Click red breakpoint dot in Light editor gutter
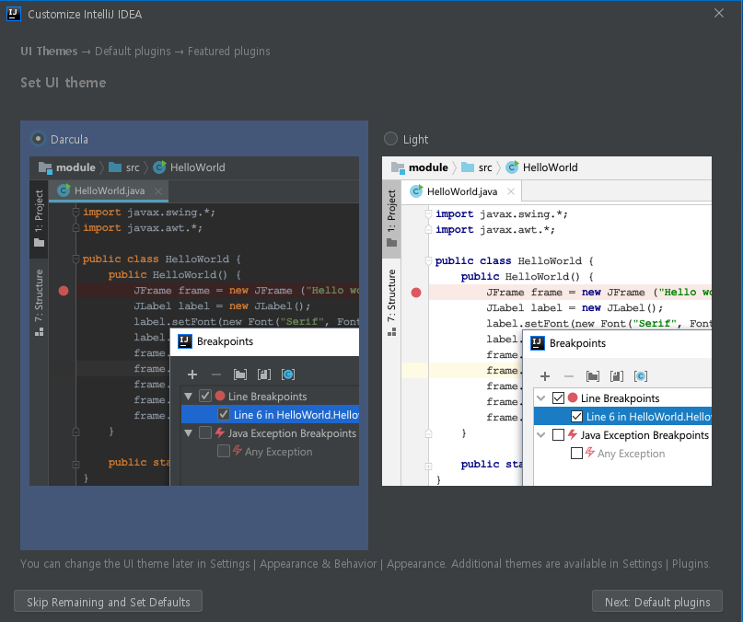This screenshot has height=622, width=743. pos(416,293)
